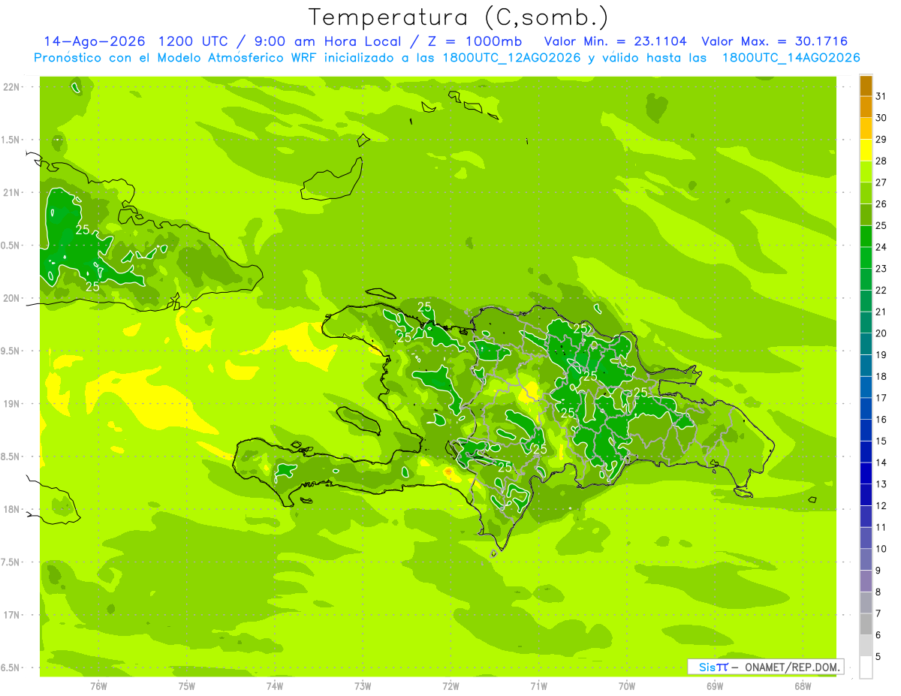Click the "74W" longitude label
Screen dimensions: 901x696
tap(275, 685)
